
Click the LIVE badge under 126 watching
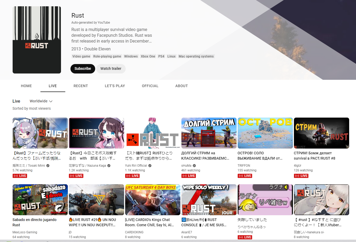[301, 176]
